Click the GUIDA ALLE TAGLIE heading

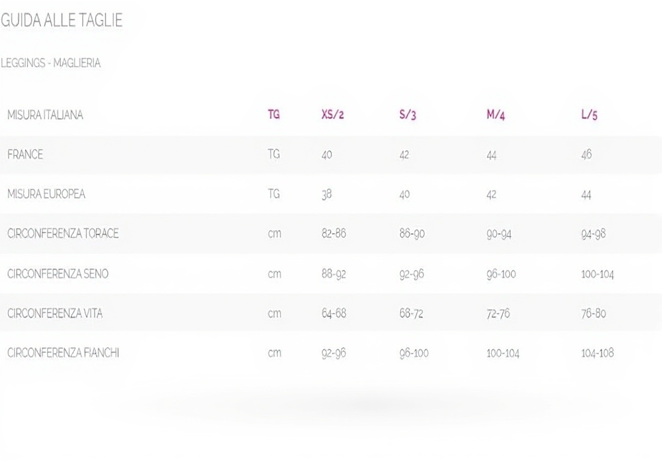click(x=62, y=21)
